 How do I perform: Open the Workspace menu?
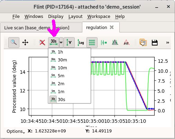(99, 17)
